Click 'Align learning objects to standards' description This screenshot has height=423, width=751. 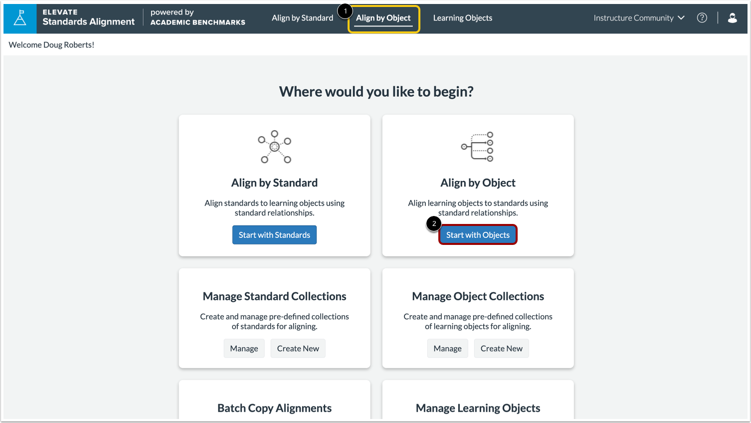[x=478, y=208]
